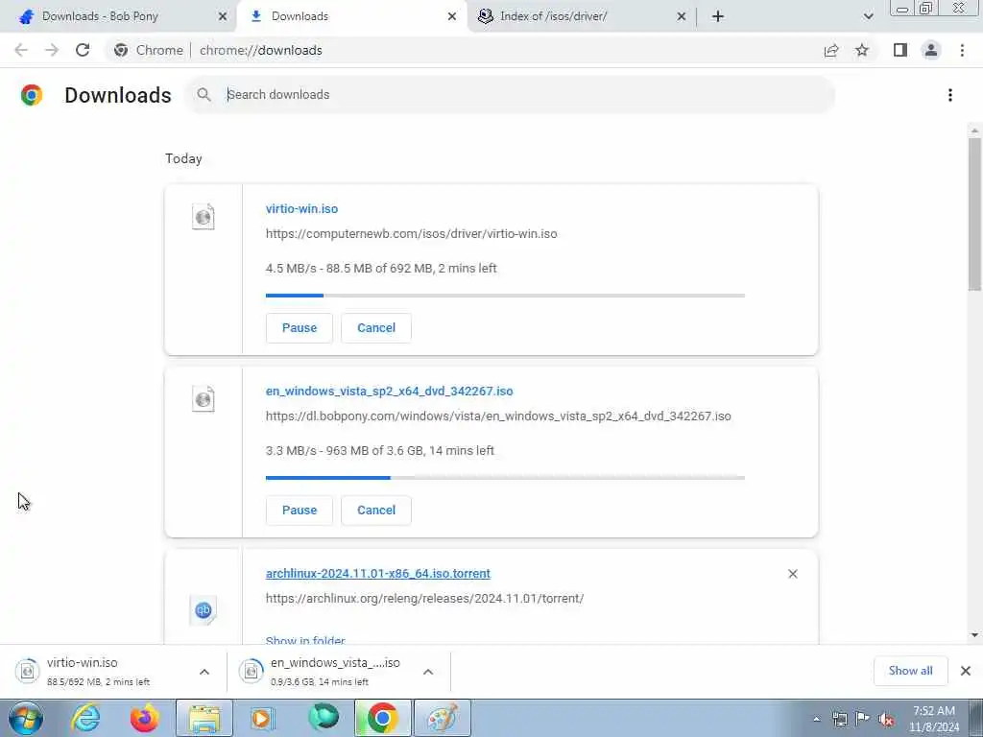Open Downloads page more actions menu
Screen dimensions: 983x737
pyautogui.click(x=950, y=95)
